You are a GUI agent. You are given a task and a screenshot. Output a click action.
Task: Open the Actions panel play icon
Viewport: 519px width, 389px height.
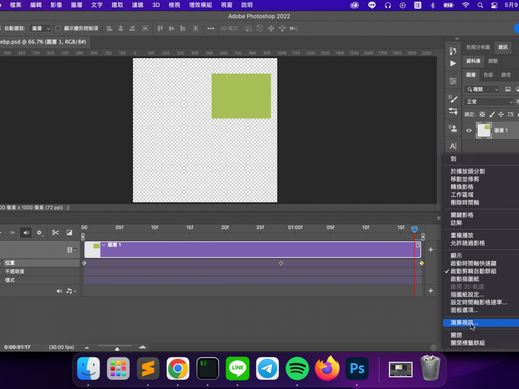(x=453, y=64)
